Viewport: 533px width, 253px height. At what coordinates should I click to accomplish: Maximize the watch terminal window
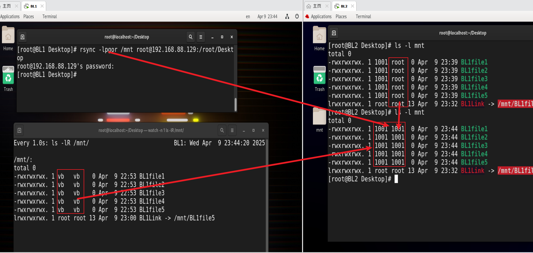(253, 130)
